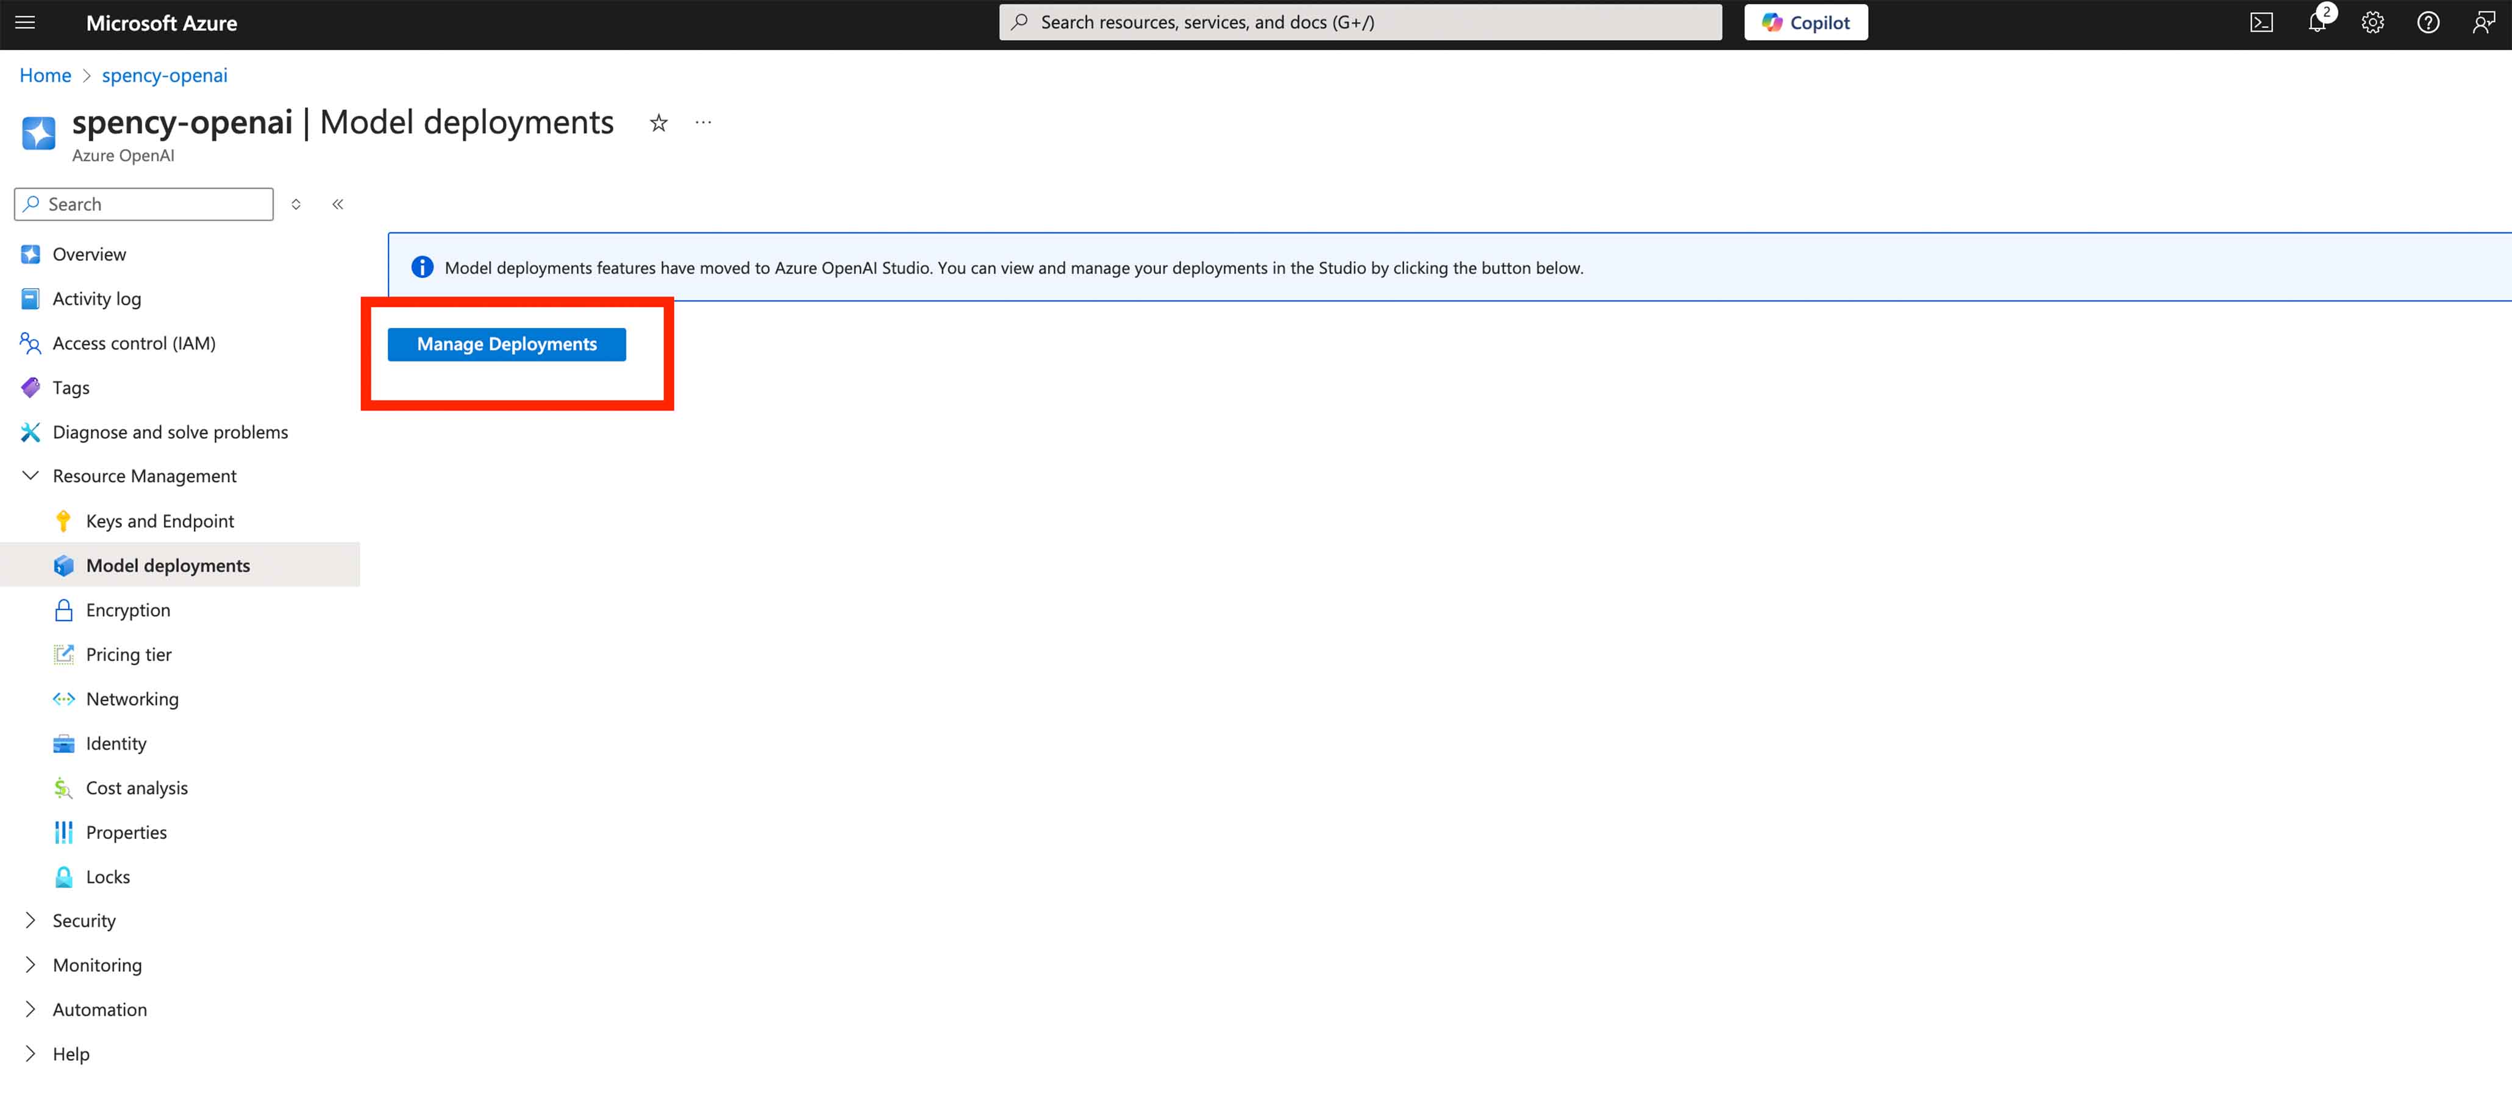The image size is (2512, 1098).
Task: Click the Encryption label
Action: (x=128, y=610)
